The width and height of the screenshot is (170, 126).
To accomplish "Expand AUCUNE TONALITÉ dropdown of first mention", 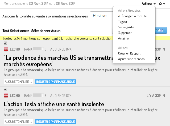I will (18, 82).
